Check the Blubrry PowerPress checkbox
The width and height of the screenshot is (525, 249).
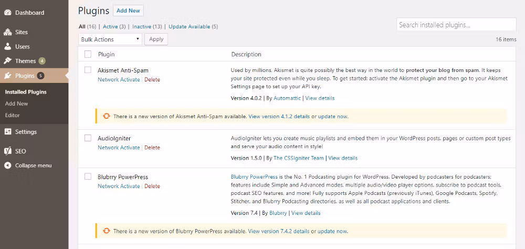88,177
